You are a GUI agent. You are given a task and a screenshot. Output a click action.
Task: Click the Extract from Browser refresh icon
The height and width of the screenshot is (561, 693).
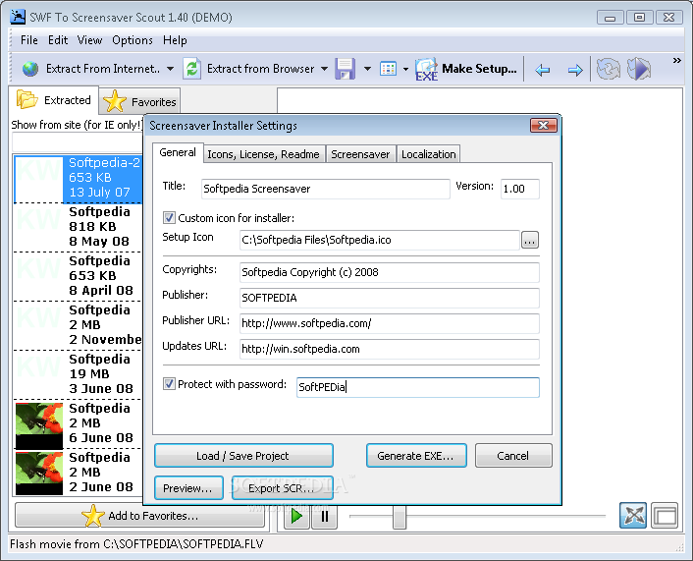point(192,69)
